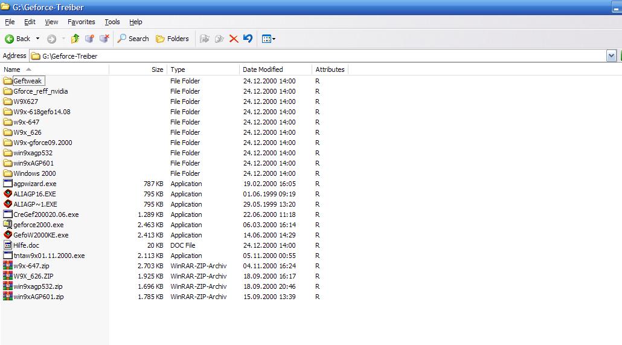Image resolution: width=622 pixels, height=345 pixels.
Task: Select the W9x-gforce09.2000 folder icon
Action: pyautogui.click(x=7, y=143)
